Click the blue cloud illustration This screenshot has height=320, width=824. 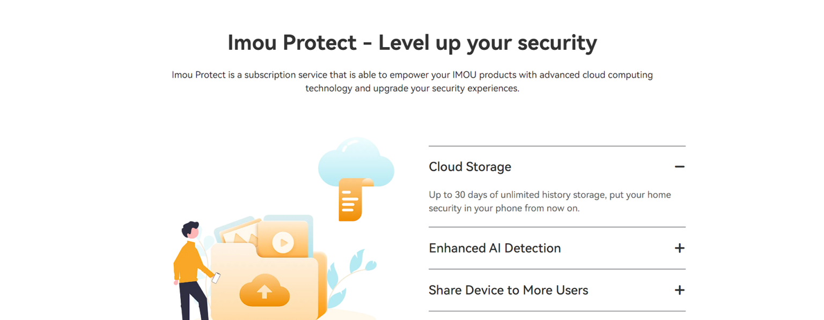(x=356, y=161)
